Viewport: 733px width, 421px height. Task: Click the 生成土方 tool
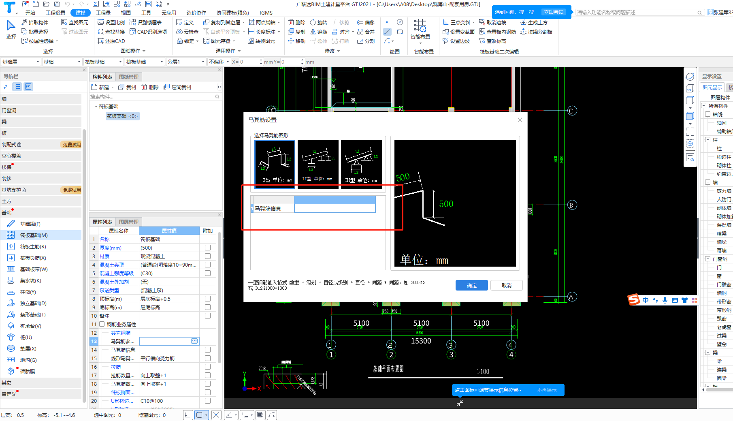pyautogui.click(x=534, y=22)
